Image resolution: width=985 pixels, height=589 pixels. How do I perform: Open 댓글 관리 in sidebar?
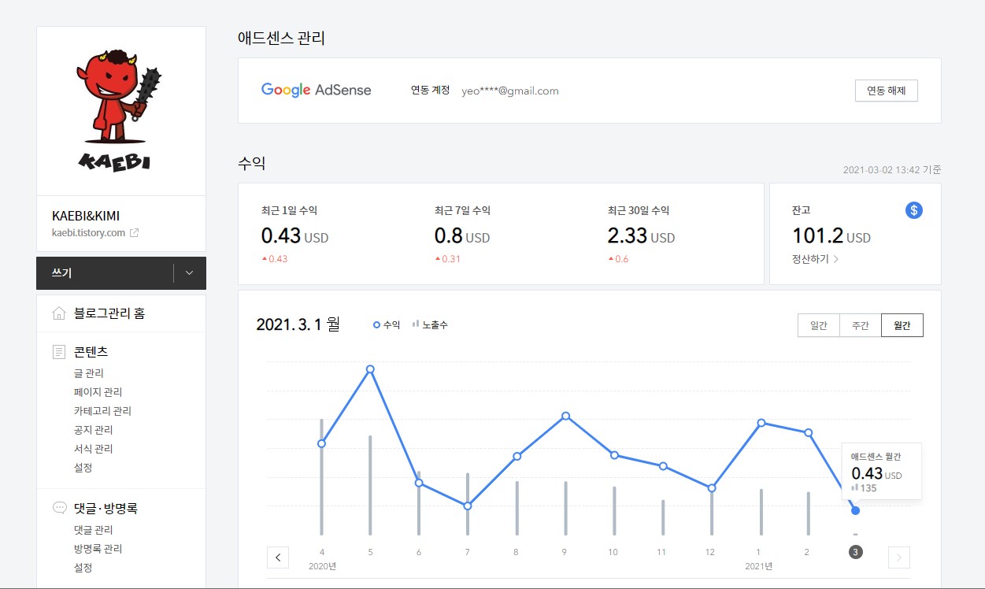93,530
